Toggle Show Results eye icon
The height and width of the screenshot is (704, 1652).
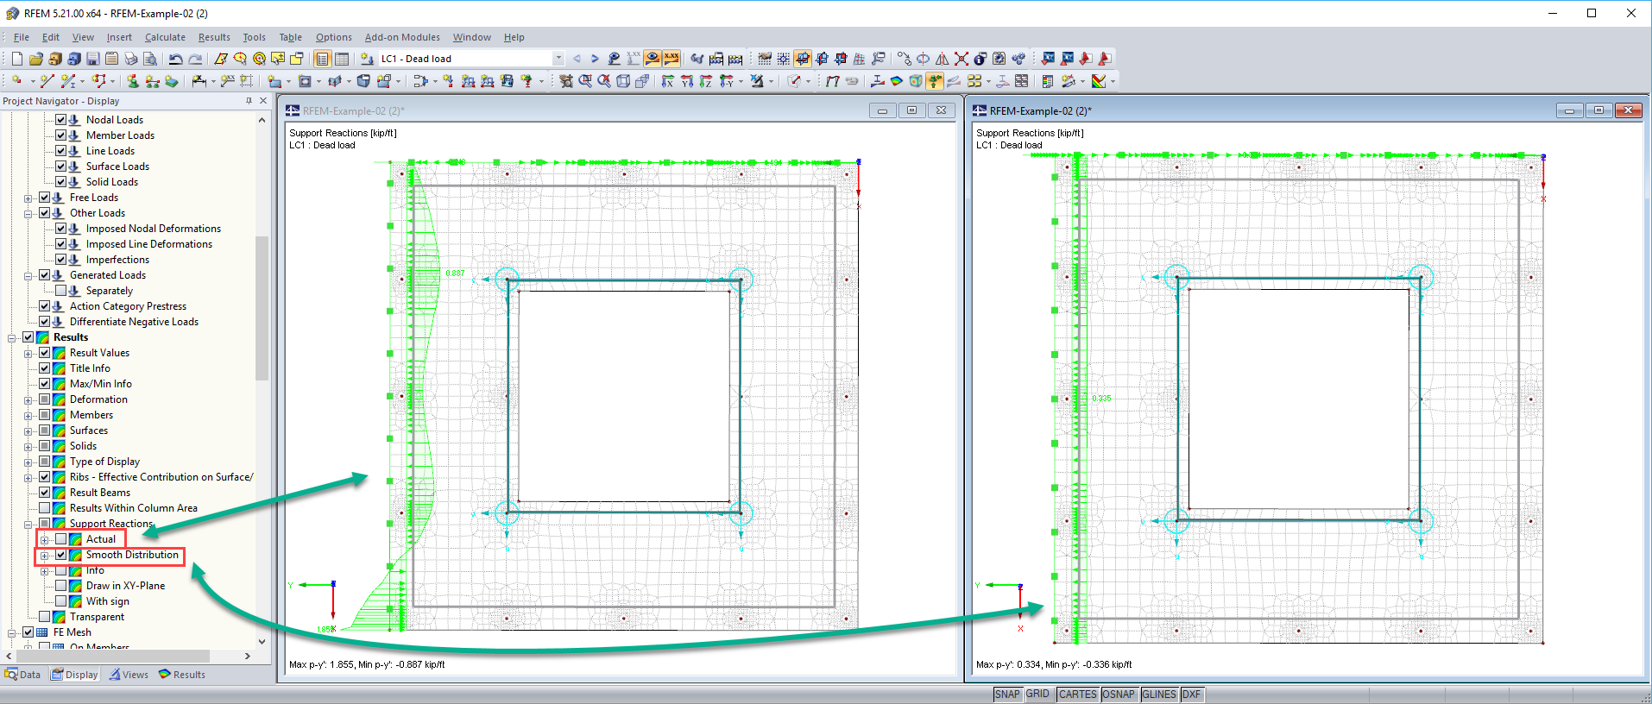653,59
